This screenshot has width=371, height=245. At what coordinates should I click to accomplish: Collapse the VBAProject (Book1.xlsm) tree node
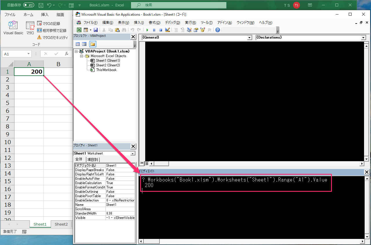(x=77, y=51)
